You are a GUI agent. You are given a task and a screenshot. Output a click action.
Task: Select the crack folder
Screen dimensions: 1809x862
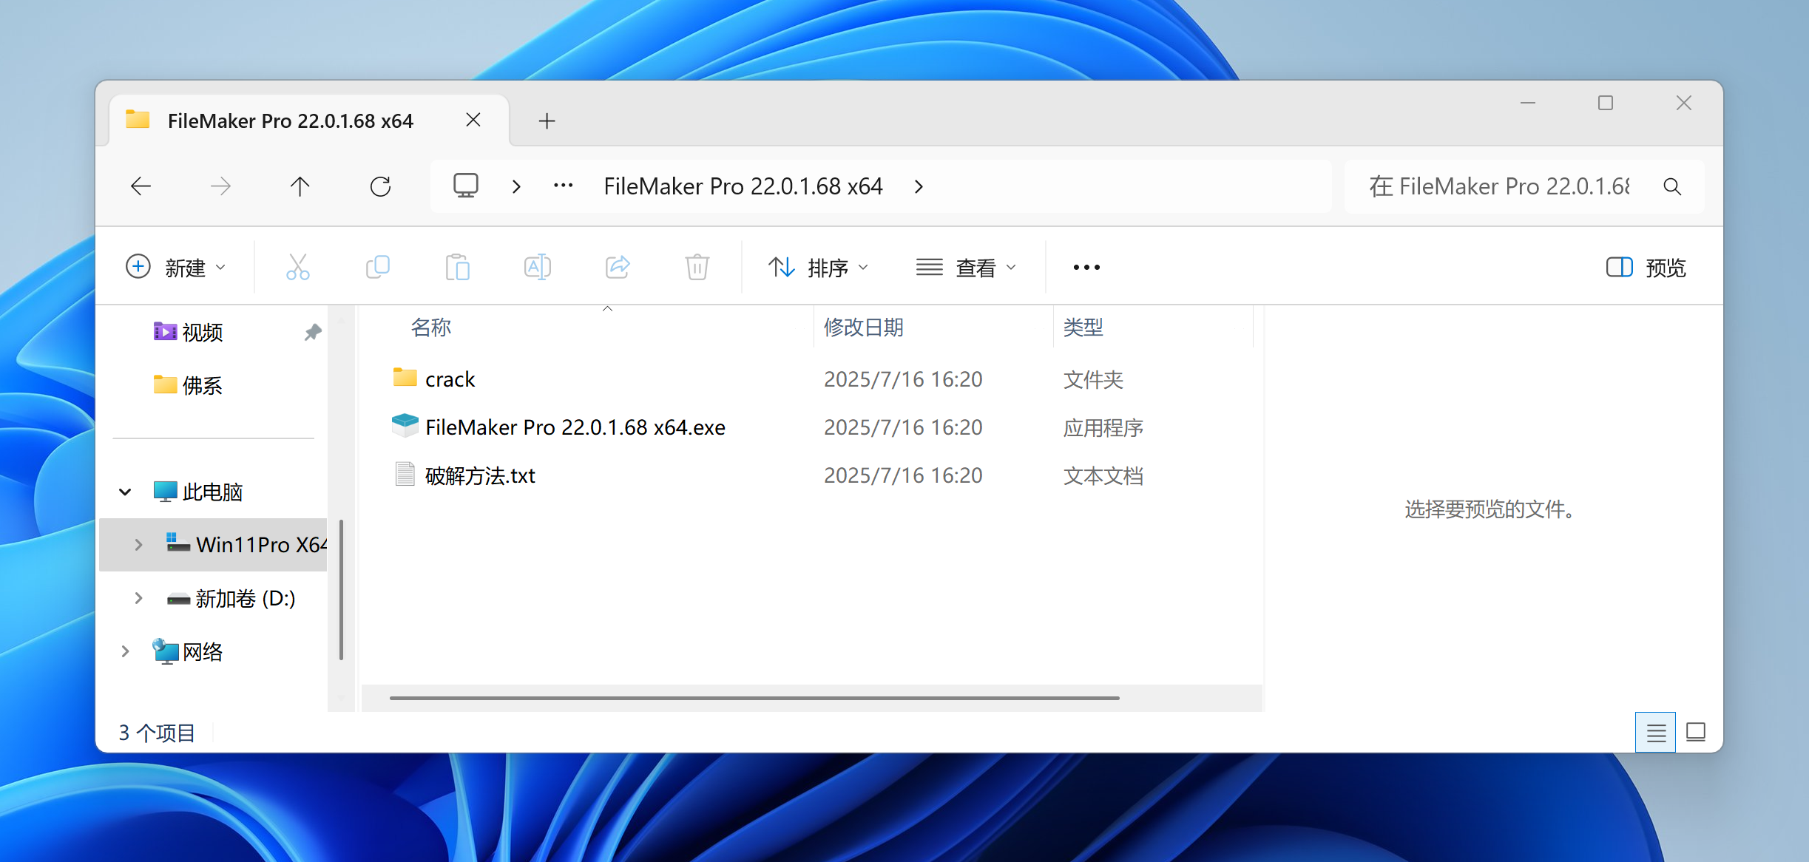(x=450, y=379)
